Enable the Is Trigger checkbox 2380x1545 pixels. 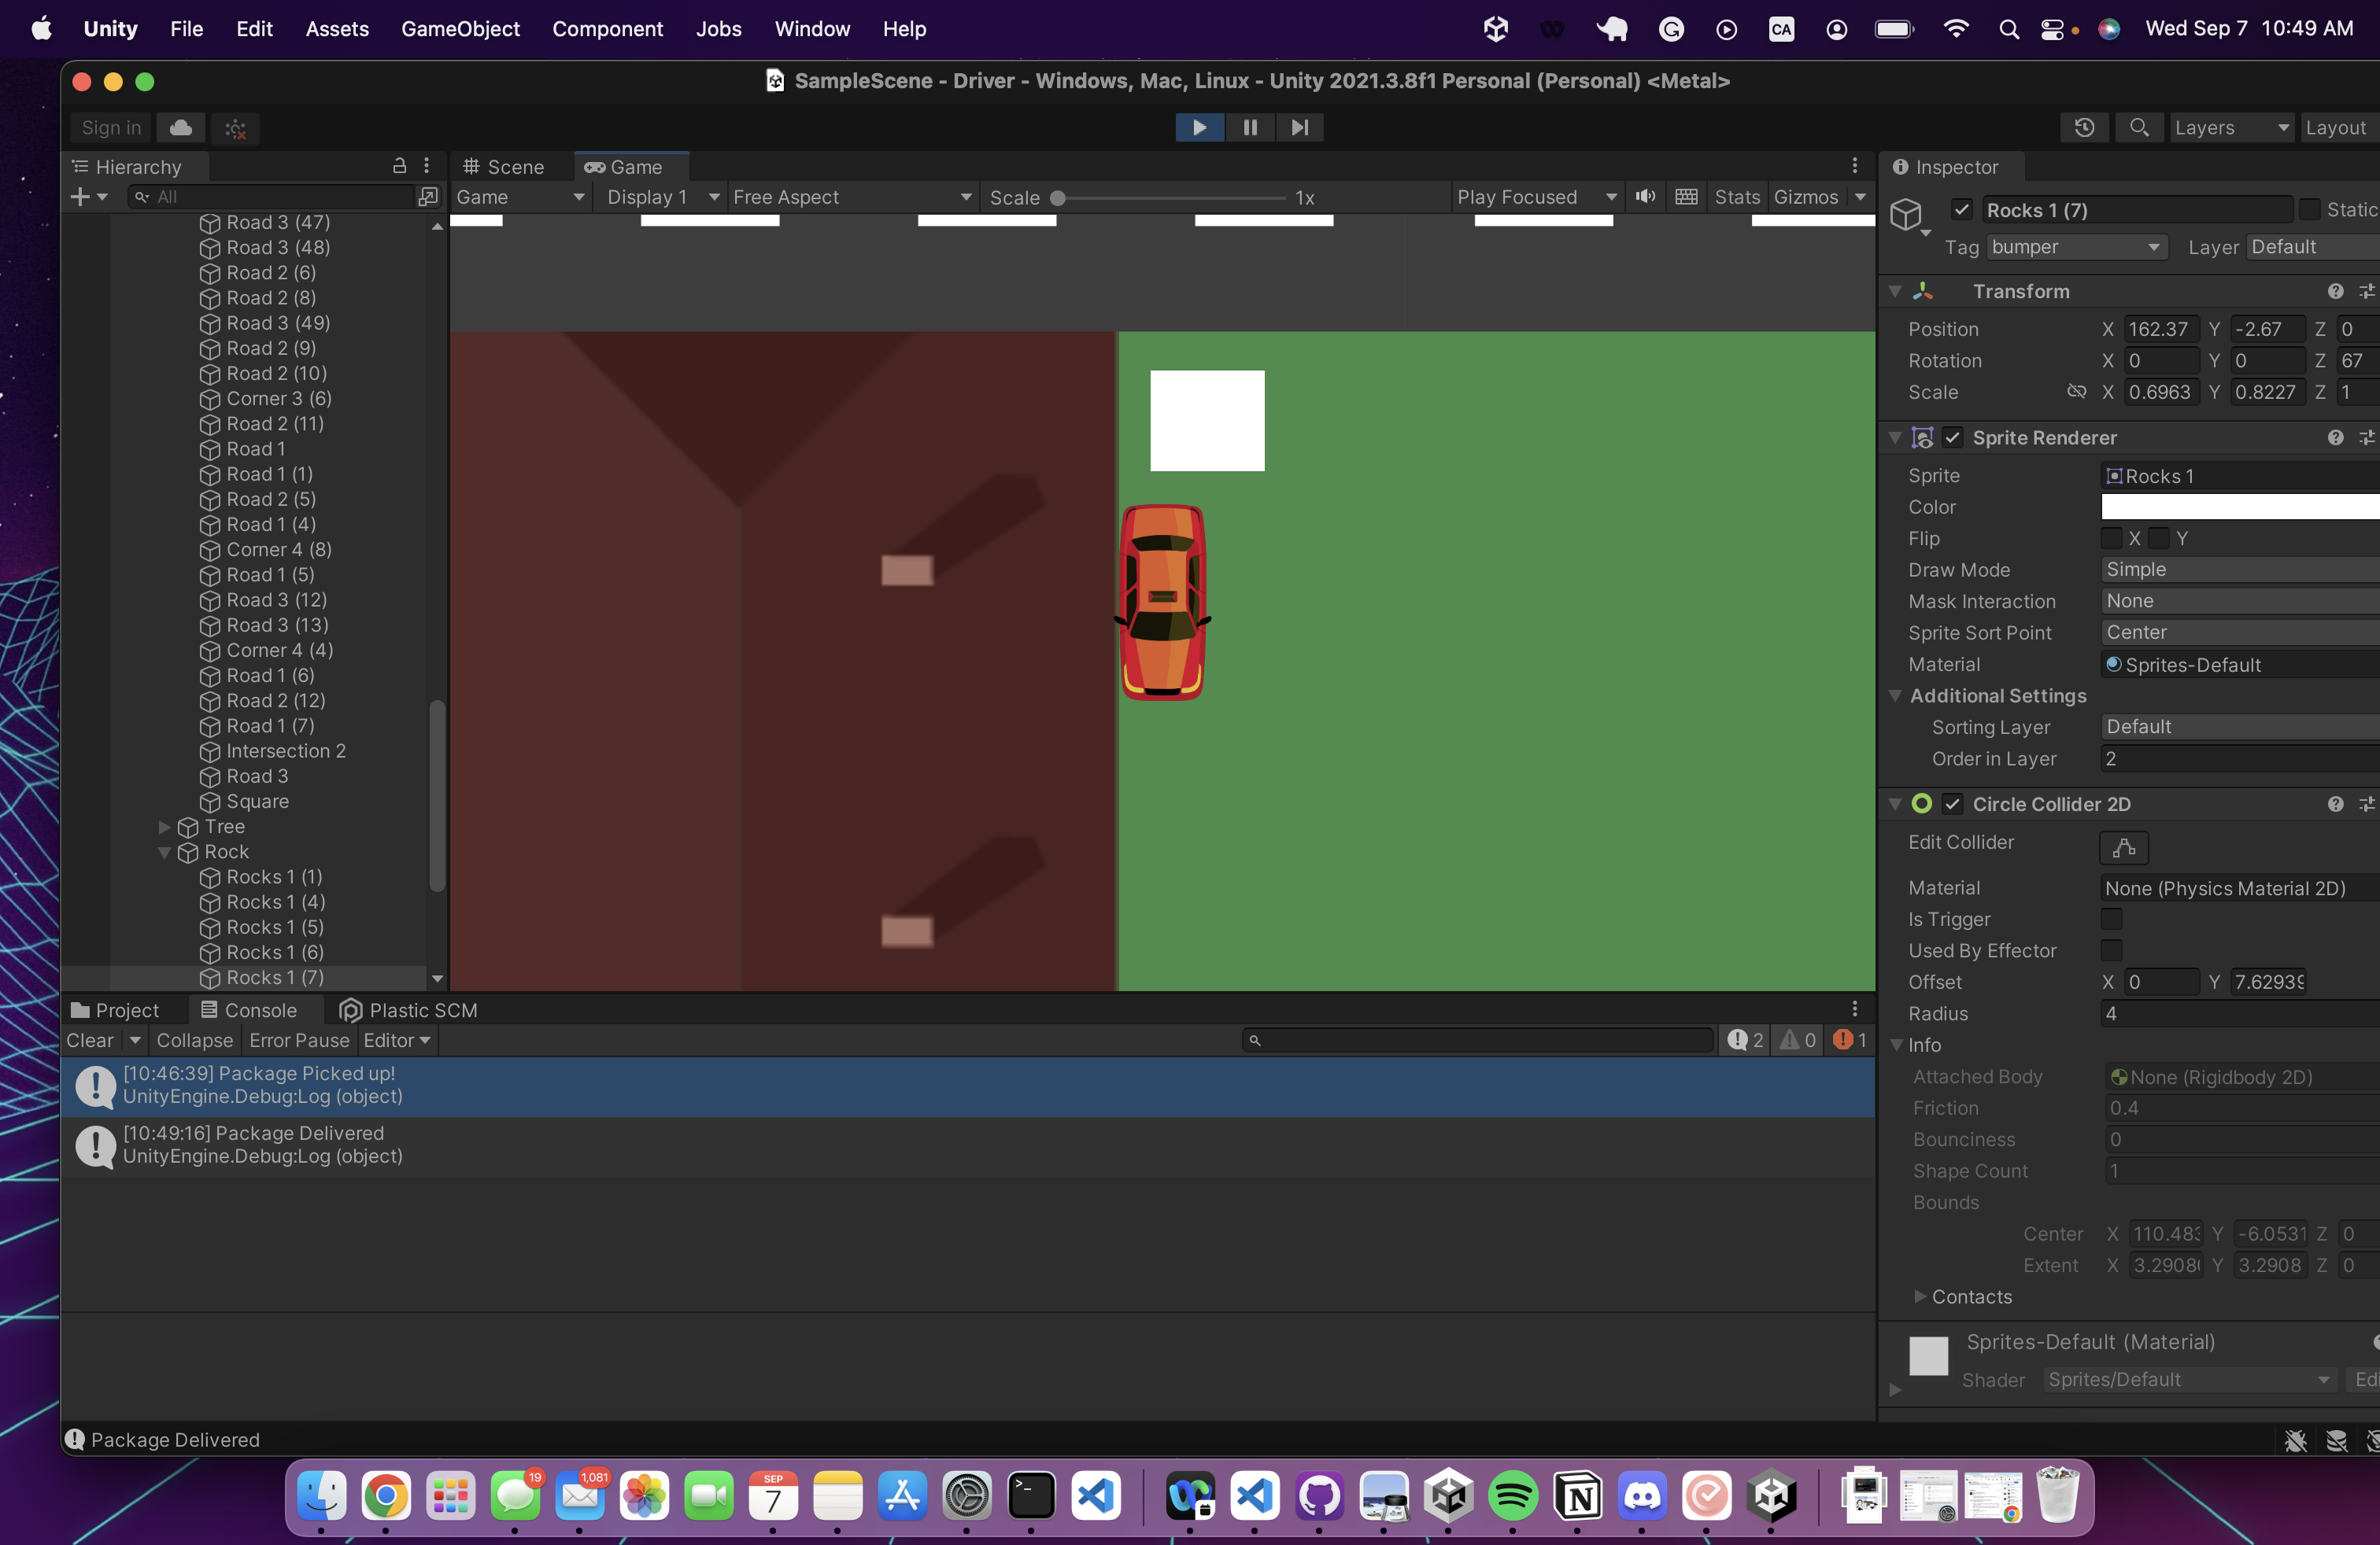click(2111, 918)
